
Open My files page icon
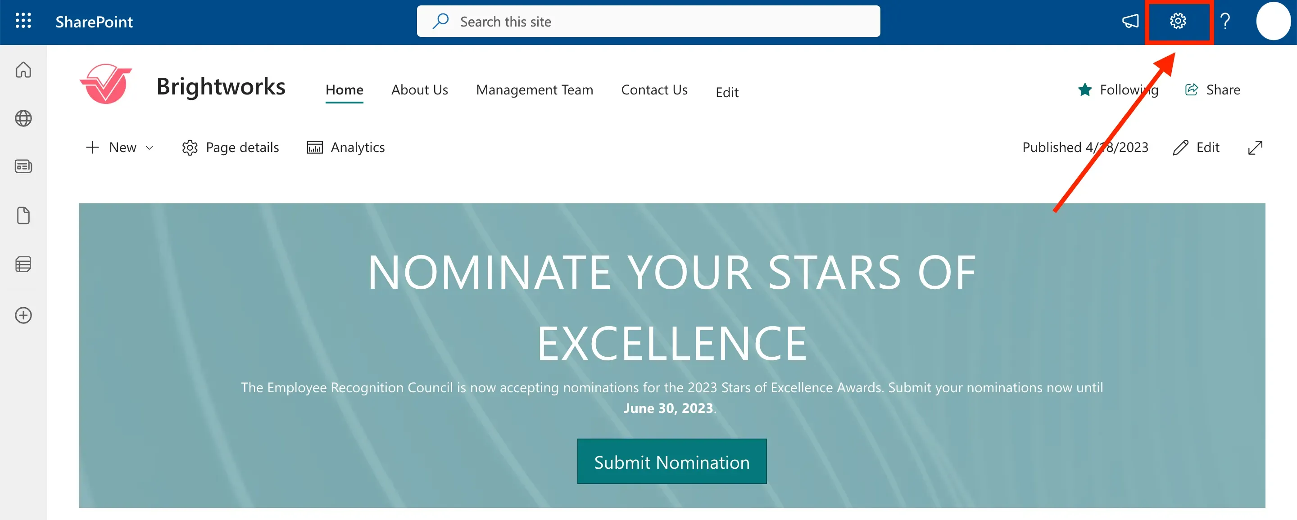23,215
